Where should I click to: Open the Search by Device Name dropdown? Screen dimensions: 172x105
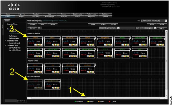coord(109,28)
